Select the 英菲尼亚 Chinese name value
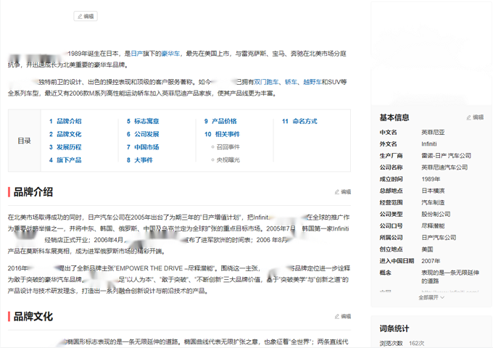Image resolution: width=493 pixels, height=348 pixels. point(433,133)
